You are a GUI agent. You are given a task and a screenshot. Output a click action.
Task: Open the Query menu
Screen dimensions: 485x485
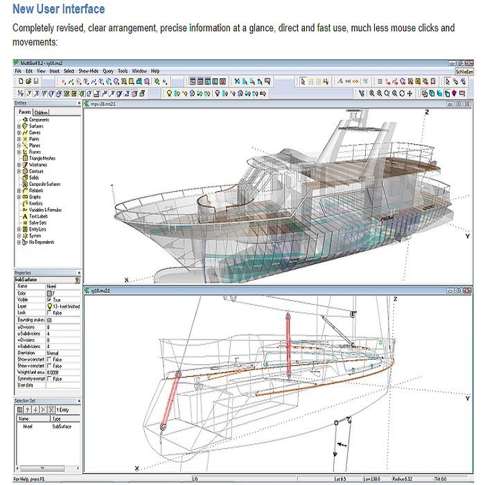(x=108, y=71)
